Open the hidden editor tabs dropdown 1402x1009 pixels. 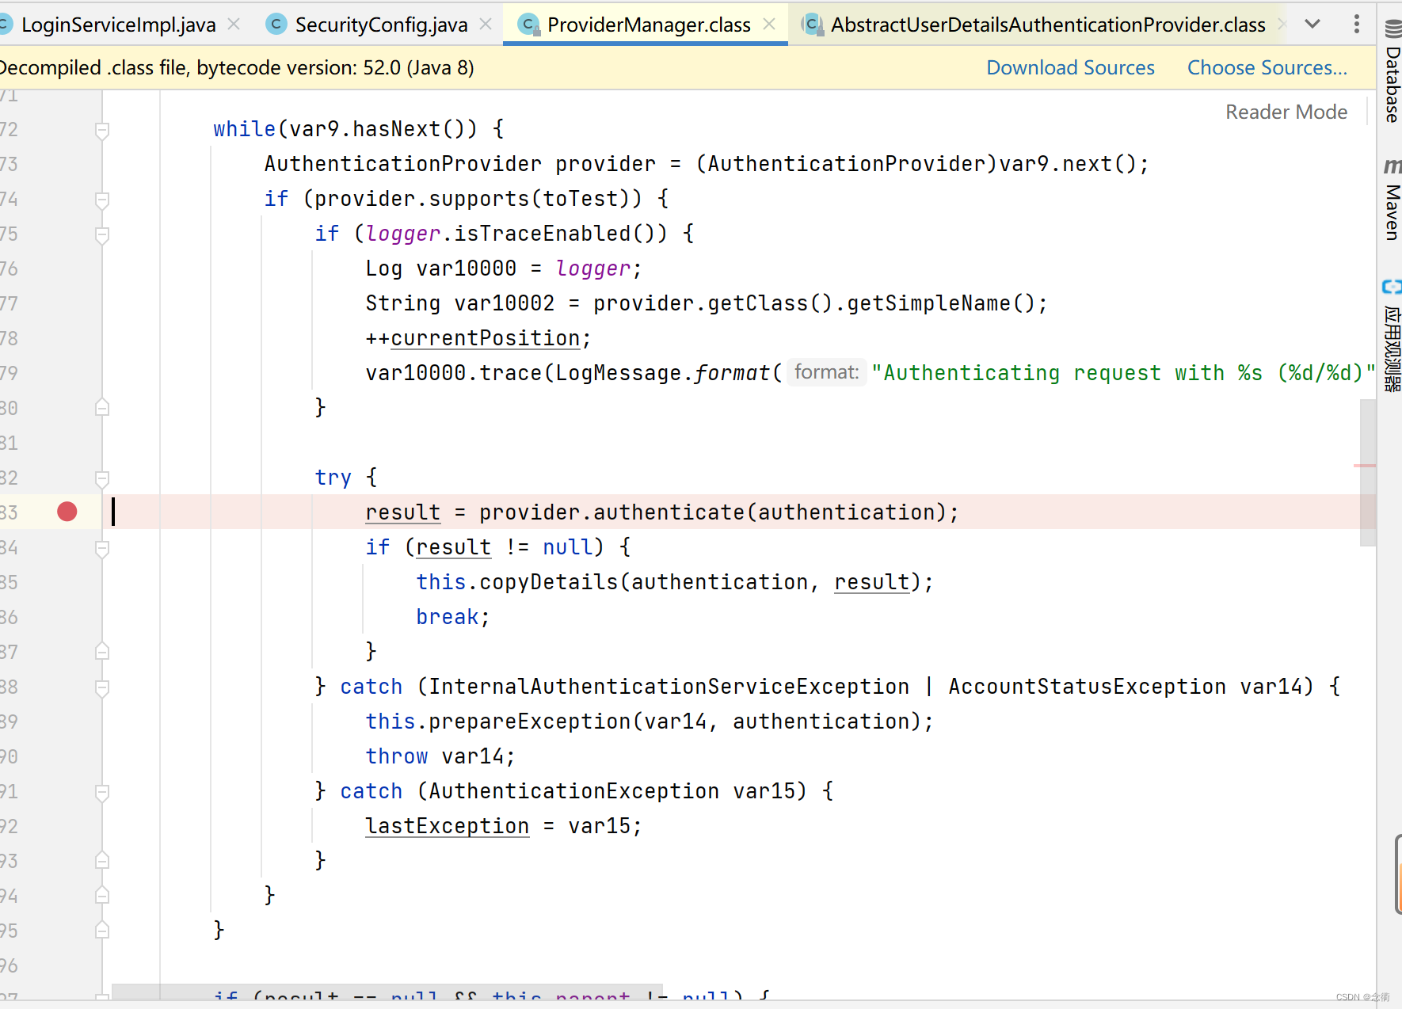[1312, 24]
